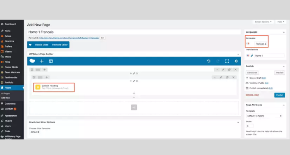Image resolution: width=290 pixels, height=155 pixels.
Task: Prepend element to inner column plus
Action: 131,81
